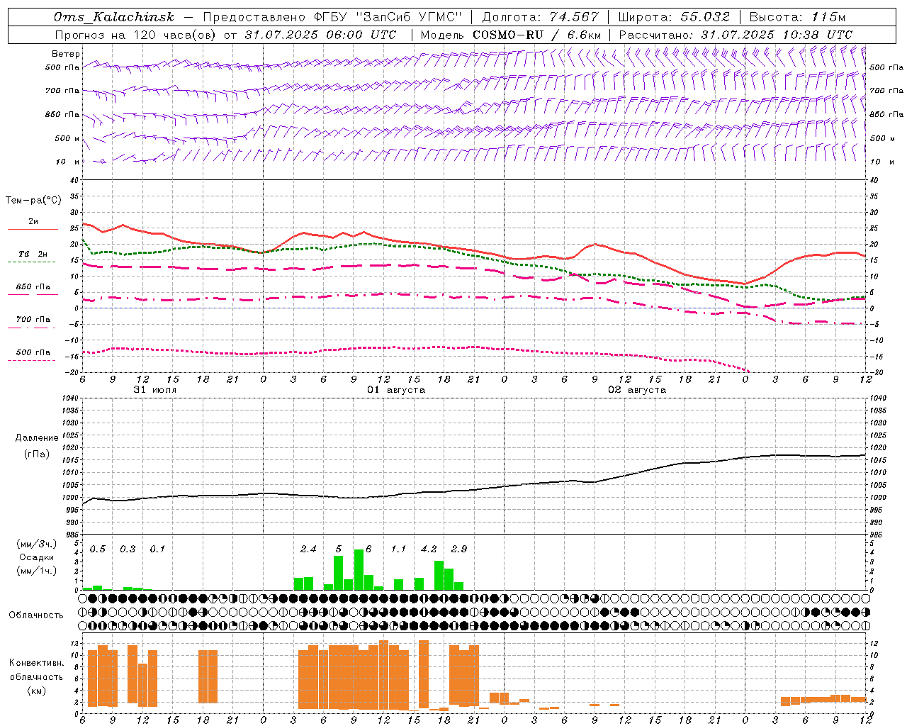
Task: Click the '(км)' convective cloud unit label
Action: coord(37,691)
